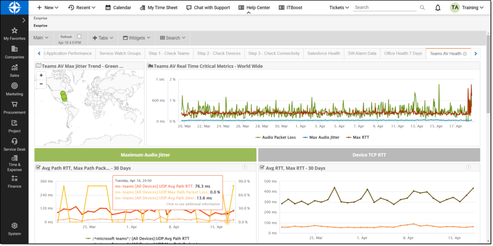Expand the left navigation sidebar chevron

click(x=24, y=20)
